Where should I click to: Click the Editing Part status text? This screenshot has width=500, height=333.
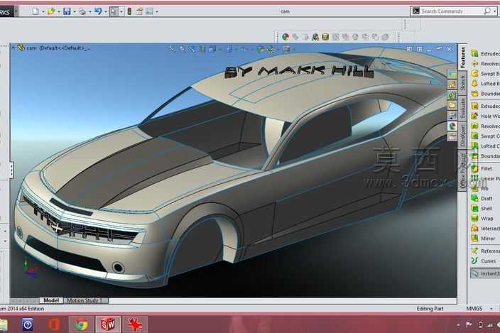[430, 308]
